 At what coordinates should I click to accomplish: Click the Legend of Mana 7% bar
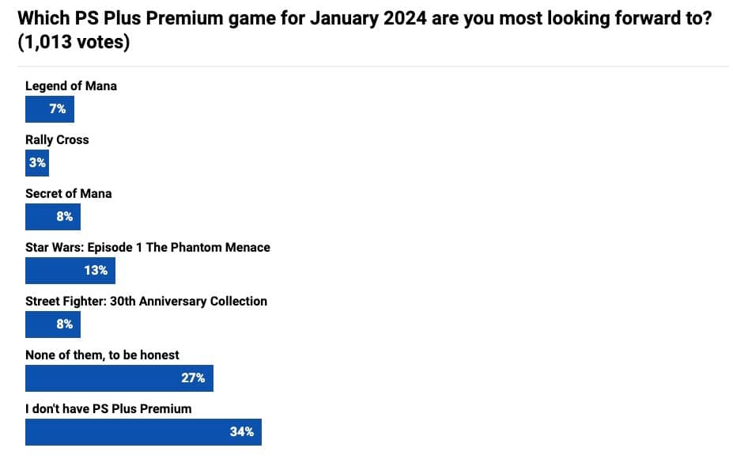pos(50,109)
